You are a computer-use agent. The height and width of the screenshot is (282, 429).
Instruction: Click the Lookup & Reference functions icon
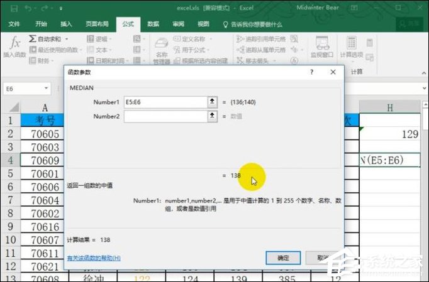click(x=137, y=39)
